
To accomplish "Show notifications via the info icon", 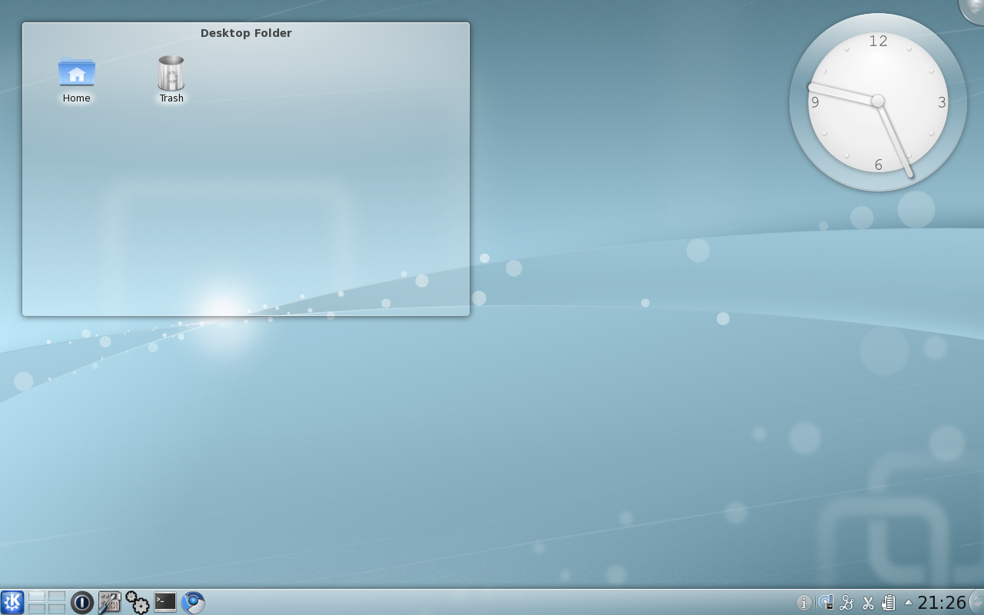I will coord(803,603).
